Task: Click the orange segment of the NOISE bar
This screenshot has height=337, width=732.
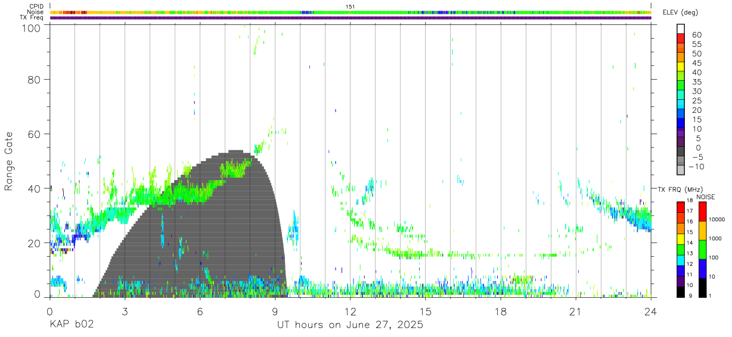Action: (x=703, y=230)
